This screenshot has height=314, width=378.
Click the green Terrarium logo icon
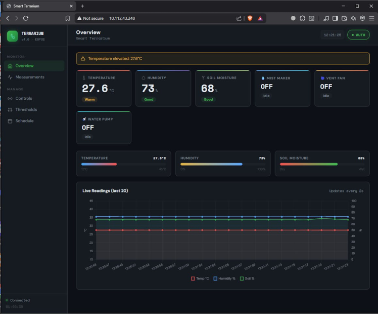(12, 36)
